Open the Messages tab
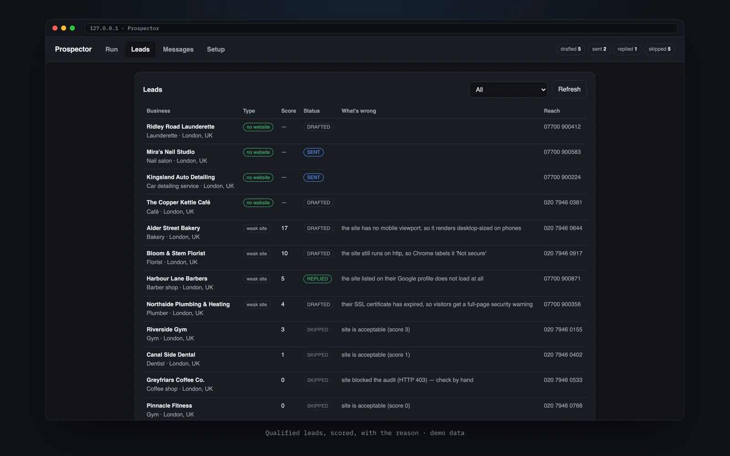The image size is (730, 456). click(178, 49)
